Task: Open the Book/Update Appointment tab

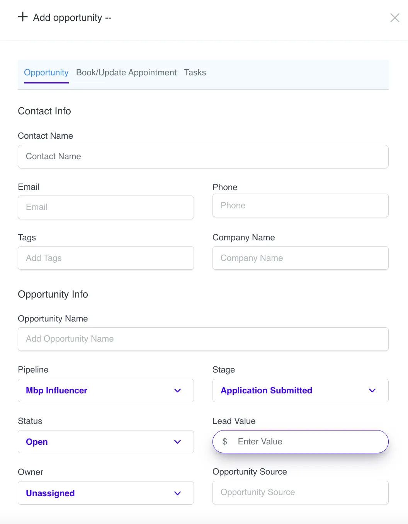Action: (126, 73)
